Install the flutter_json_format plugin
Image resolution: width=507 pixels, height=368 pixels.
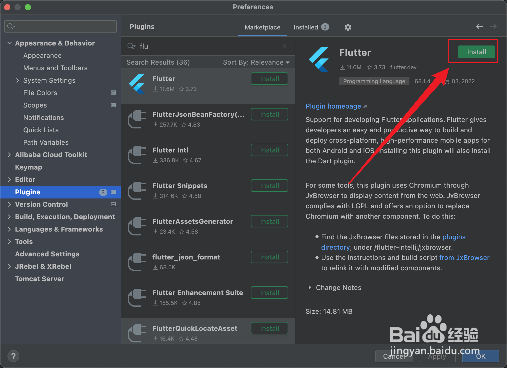tap(269, 257)
